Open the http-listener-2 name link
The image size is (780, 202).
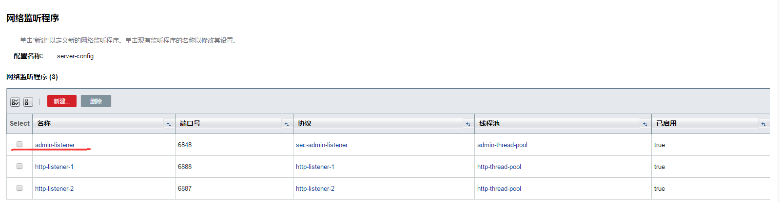tap(54, 188)
